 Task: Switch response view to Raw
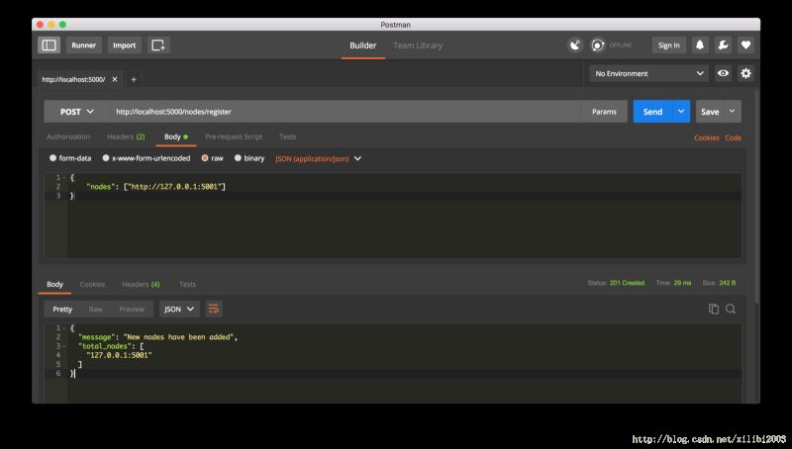[x=95, y=309]
